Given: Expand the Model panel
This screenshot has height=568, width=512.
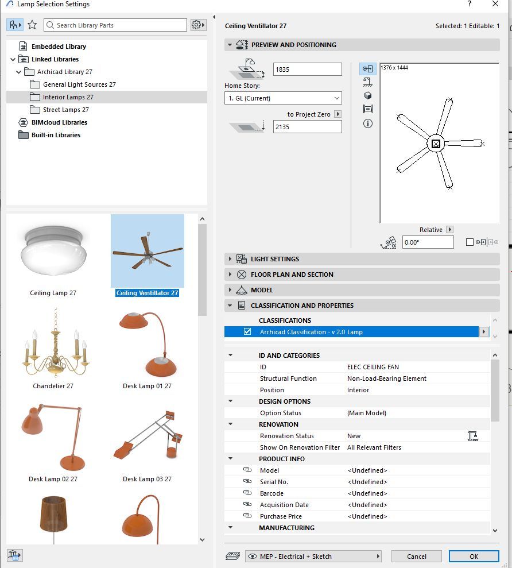Looking at the screenshot, I should click(x=230, y=290).
